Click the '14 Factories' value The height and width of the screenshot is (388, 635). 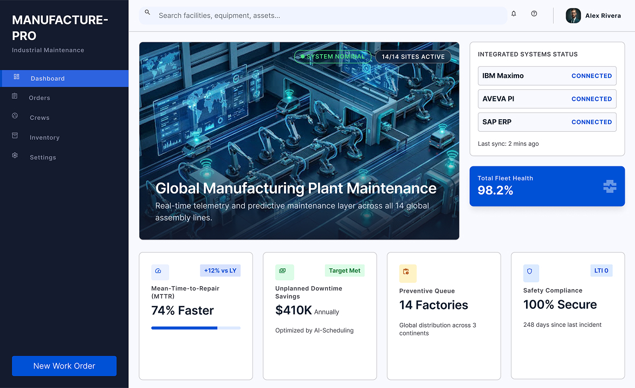[434, 305]
